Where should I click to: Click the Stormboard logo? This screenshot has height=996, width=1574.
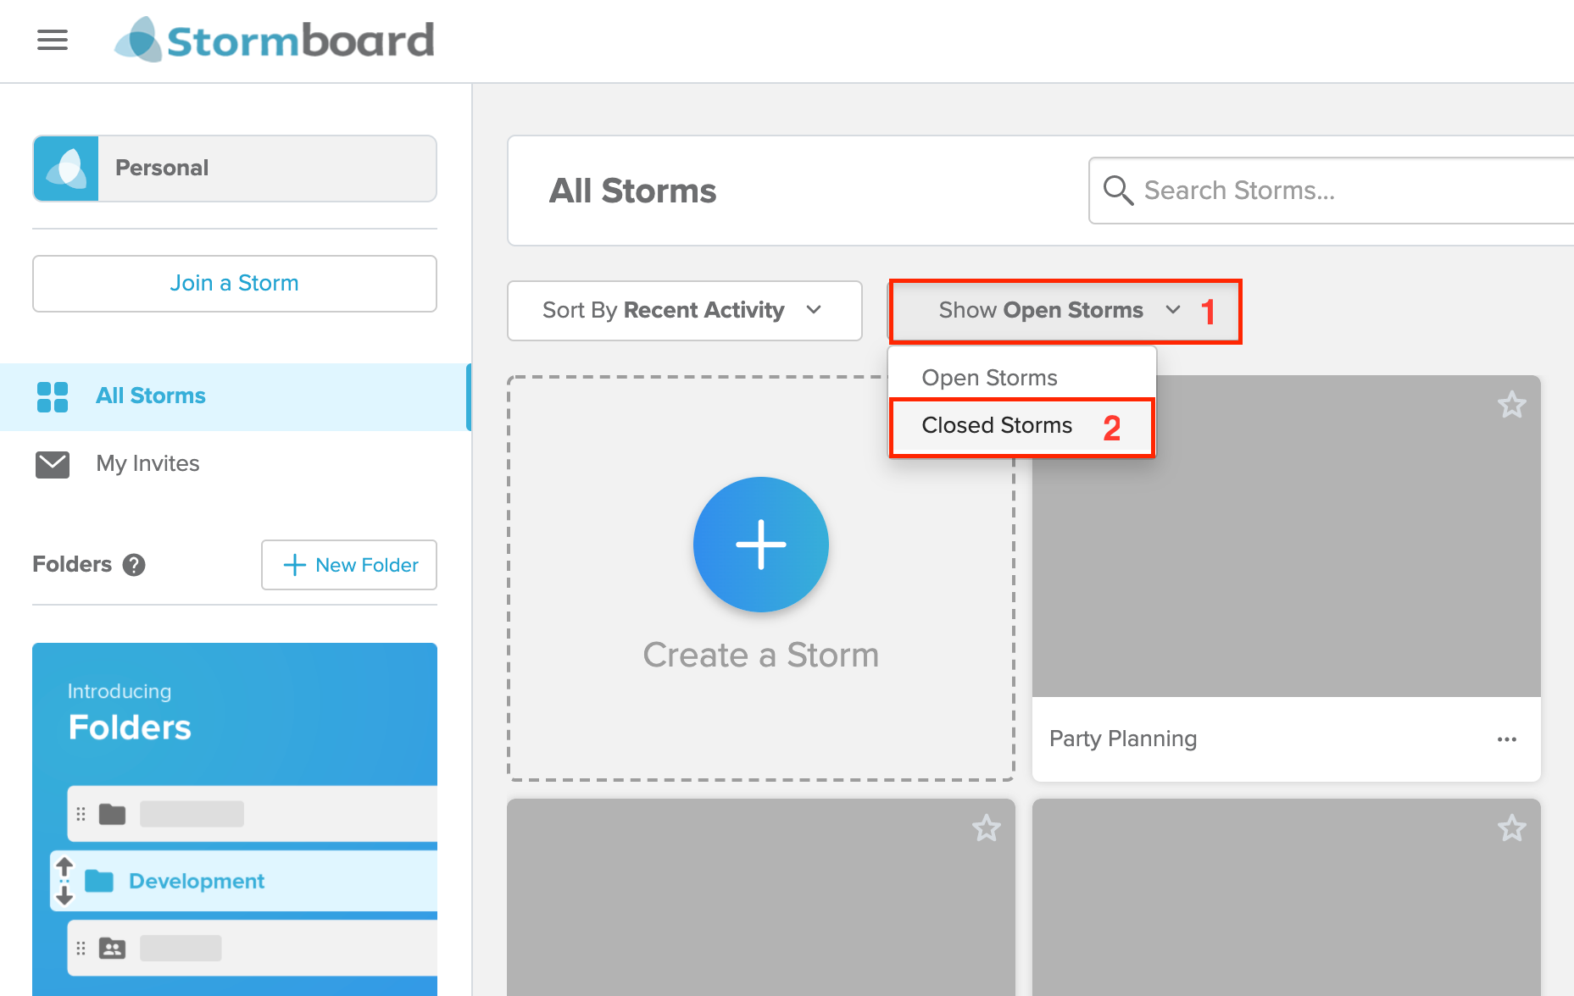tap(275, 40)
